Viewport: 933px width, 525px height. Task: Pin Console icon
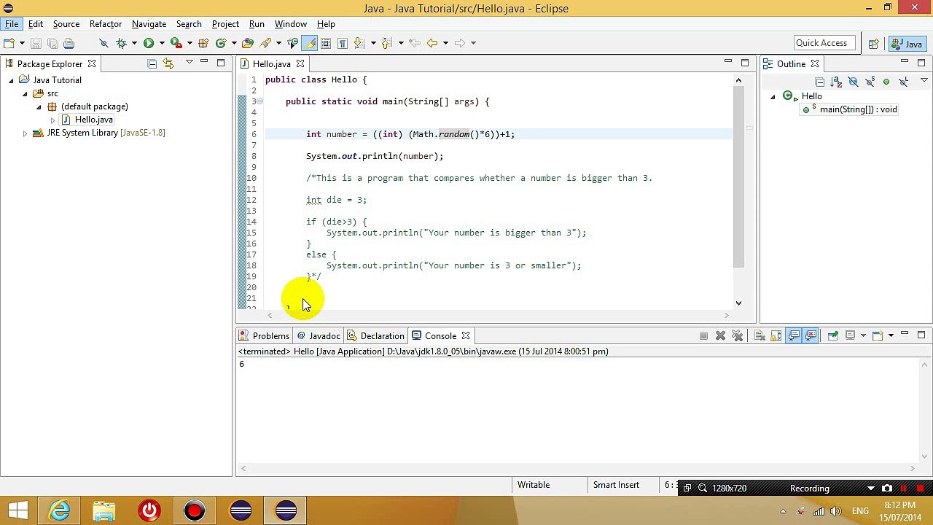832,335
